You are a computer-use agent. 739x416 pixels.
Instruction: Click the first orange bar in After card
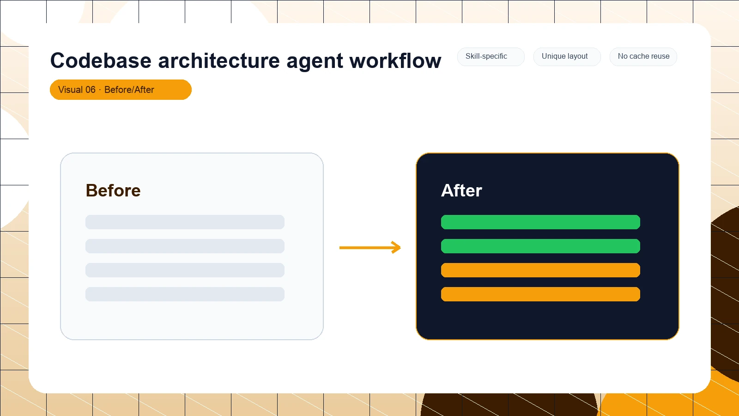(x=540, y=270)
